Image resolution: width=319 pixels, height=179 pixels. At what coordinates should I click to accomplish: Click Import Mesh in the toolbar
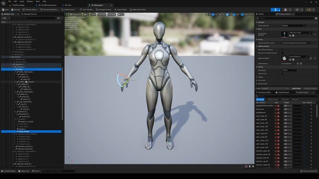(x=121, y=9)
